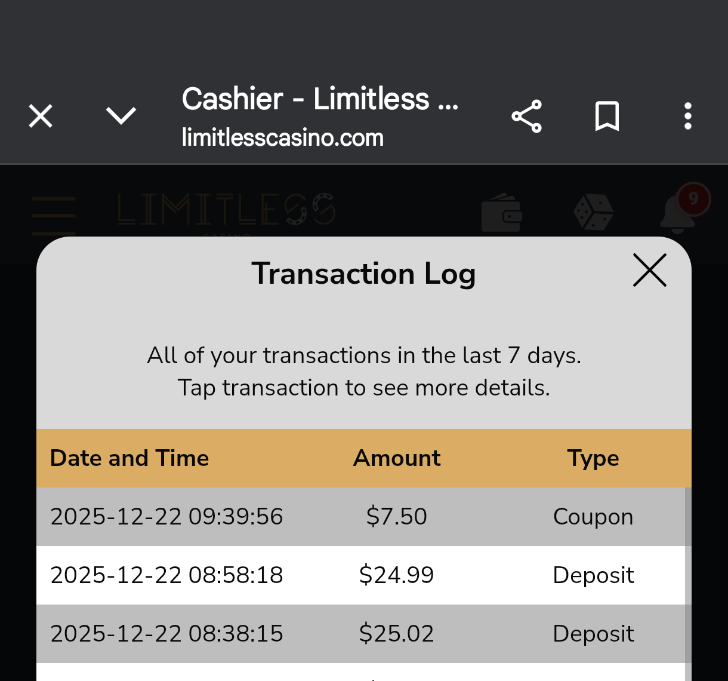Viewport: 728px width, 681px height.
Task: Tap the Date and Time column header
Action: [x=129, y=458]
